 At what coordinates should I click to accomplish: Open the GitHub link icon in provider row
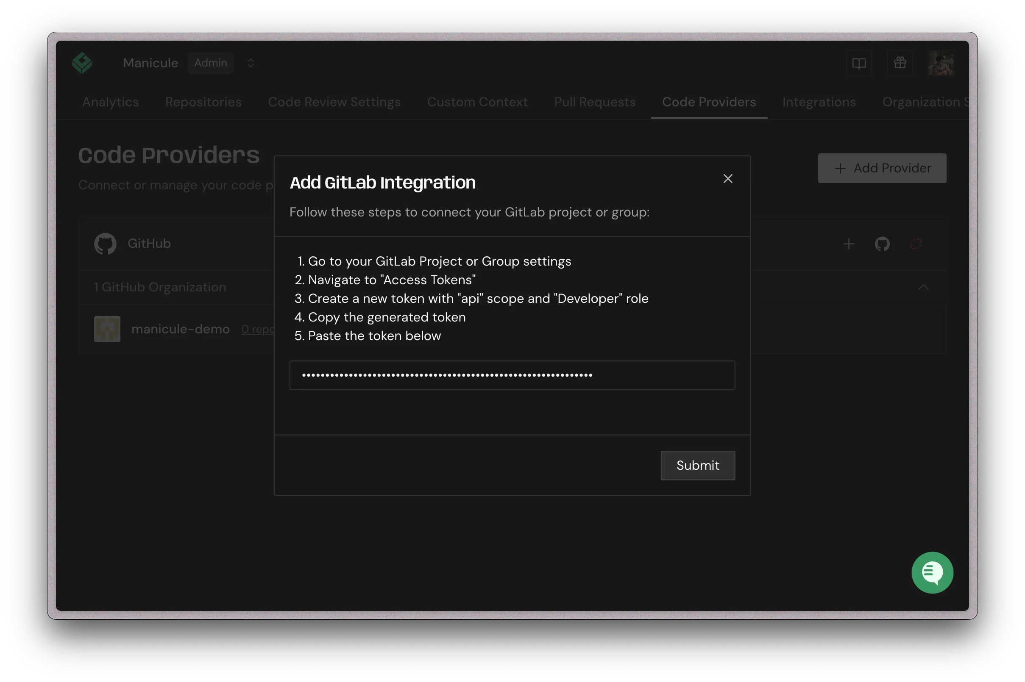pos(882,244)
